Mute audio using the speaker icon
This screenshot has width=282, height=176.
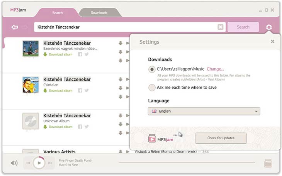coord(14,163)
